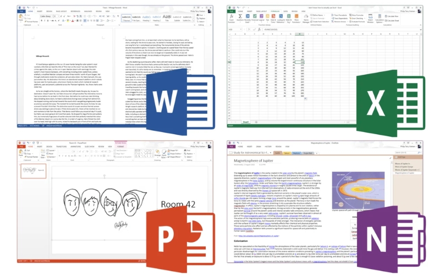The image size is (440, 275).
Task: Toggle Italic in the Word ribbon
Action: point(45,20)
